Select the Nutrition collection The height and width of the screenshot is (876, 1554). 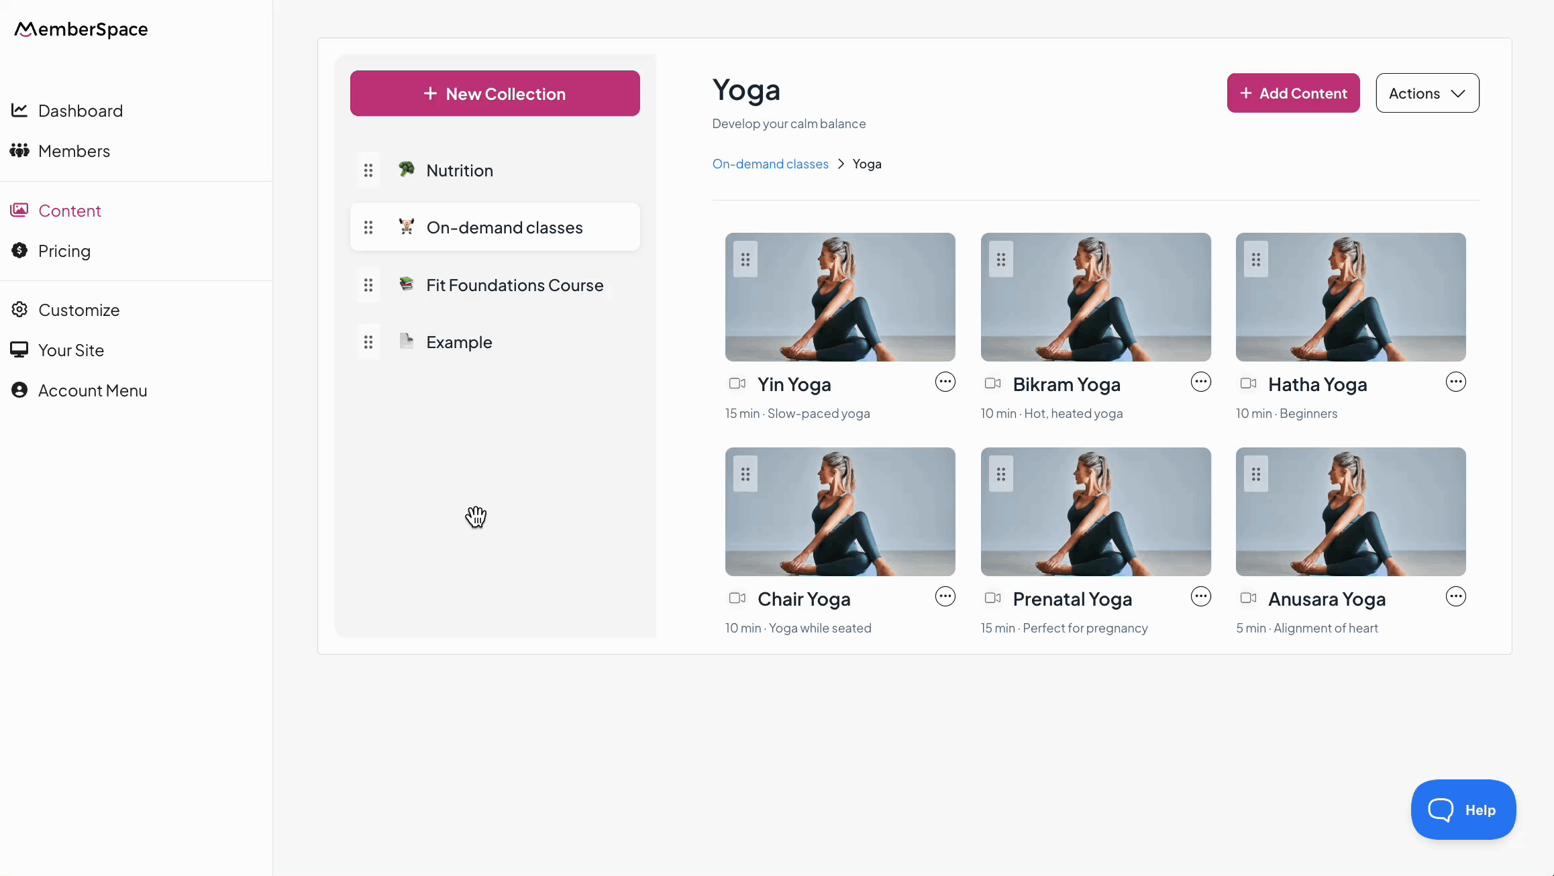(495, 170)
